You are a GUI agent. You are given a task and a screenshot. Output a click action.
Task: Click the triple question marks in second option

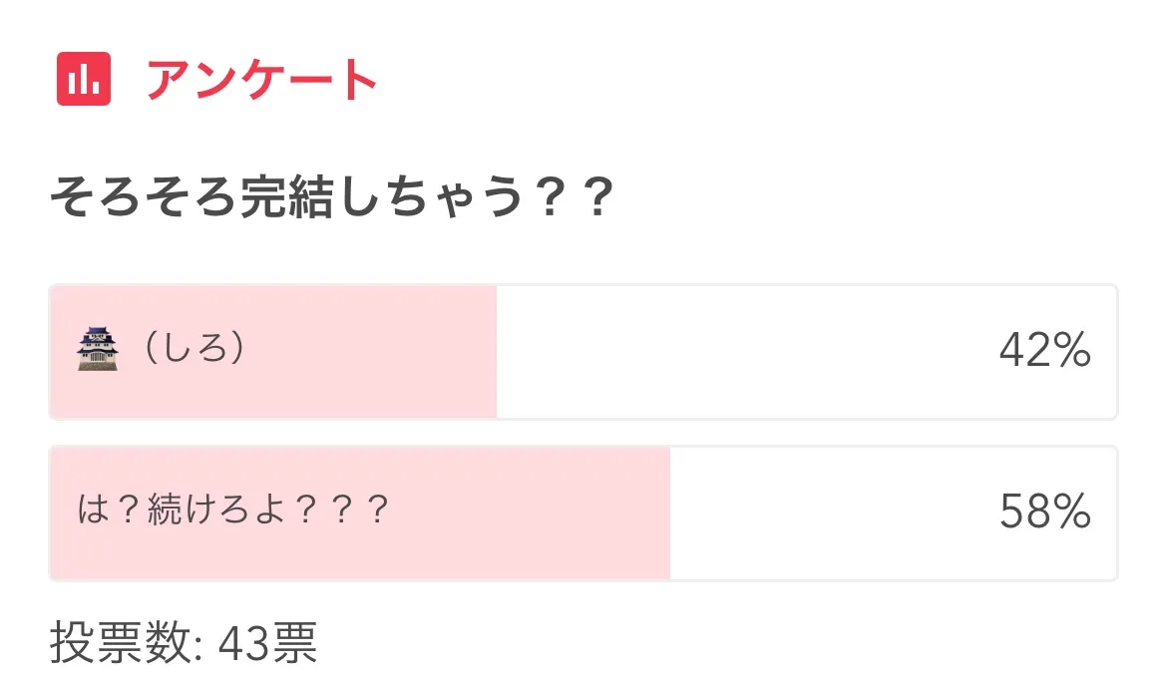pos(342,511)
